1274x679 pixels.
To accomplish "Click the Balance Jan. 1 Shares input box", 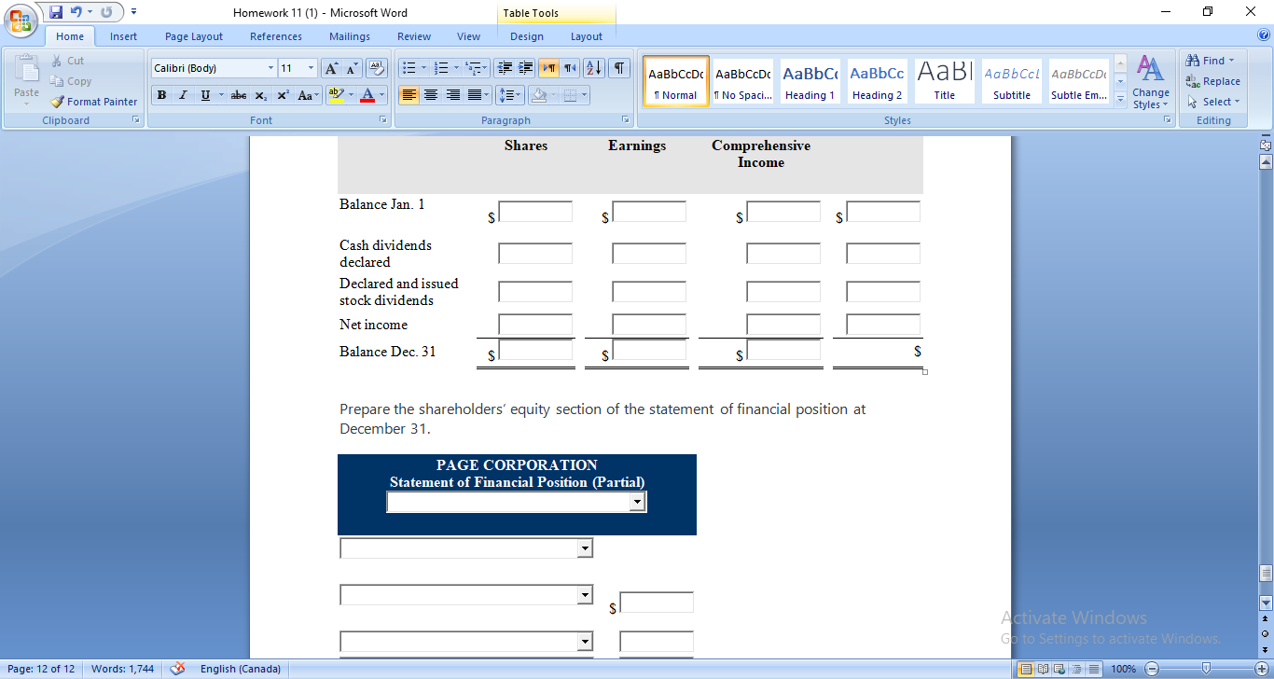I will tap(535, 212).
